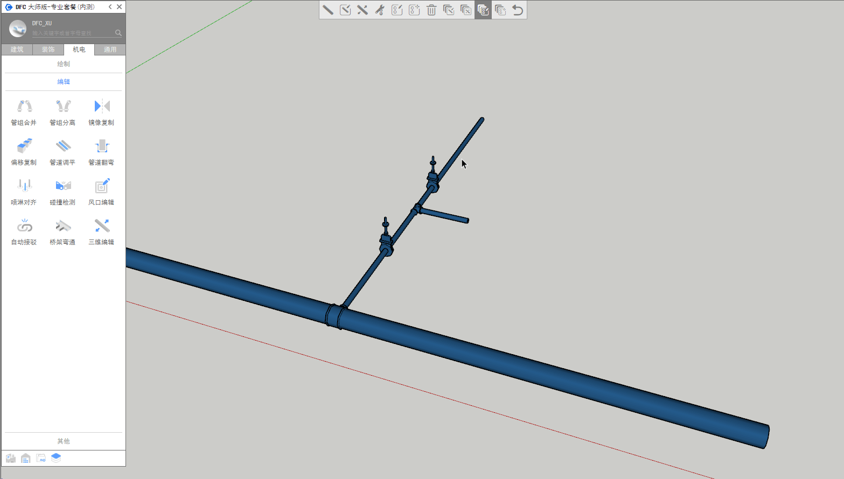844x479 pixels.
Task: Select the 管组分离 pipe split tool
Action: 63,112
